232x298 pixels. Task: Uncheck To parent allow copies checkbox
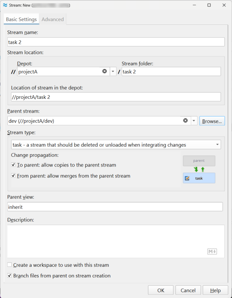[13, 165]
